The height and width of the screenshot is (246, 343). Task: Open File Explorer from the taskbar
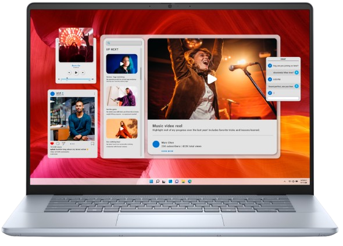(x=183, y=181)
